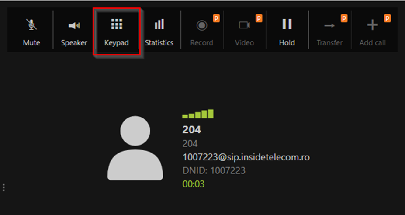
Task: Put the call on Hold
Action: click(x=287, y=24)
